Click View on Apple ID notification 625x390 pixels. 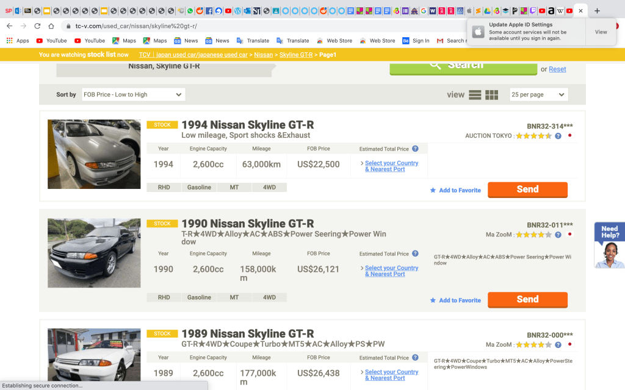coord(601,32)
